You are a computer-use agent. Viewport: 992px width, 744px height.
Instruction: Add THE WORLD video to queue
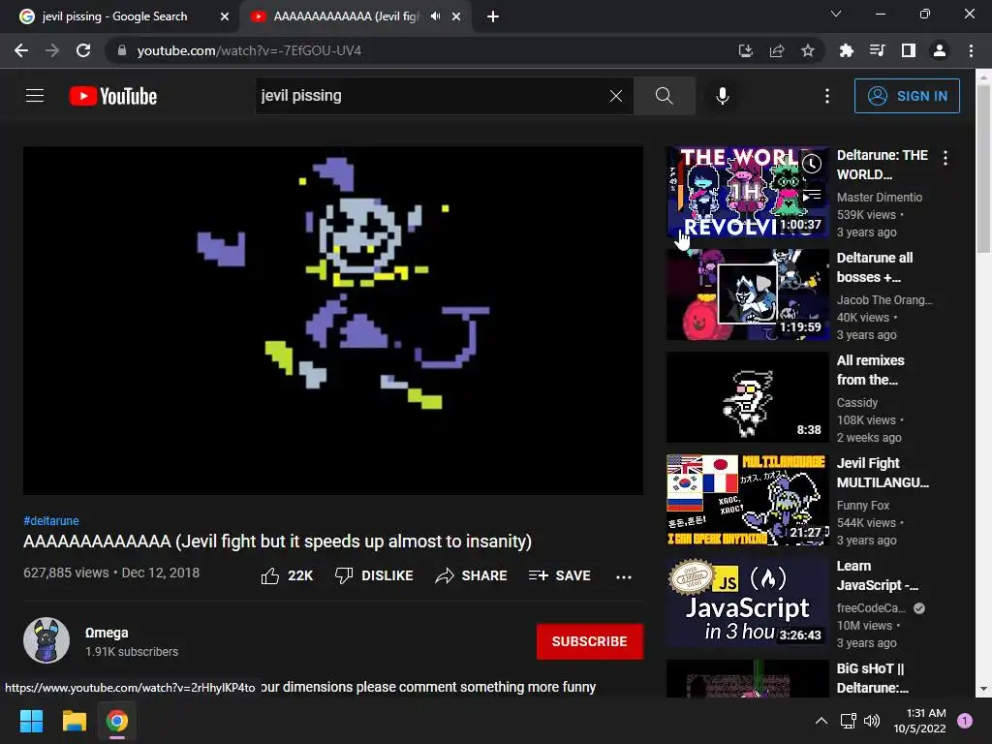click(x=812, y=196)
